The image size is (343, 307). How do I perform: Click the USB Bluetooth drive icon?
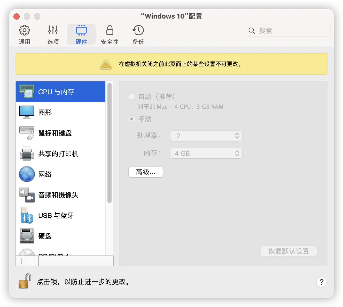pos(27,215)
